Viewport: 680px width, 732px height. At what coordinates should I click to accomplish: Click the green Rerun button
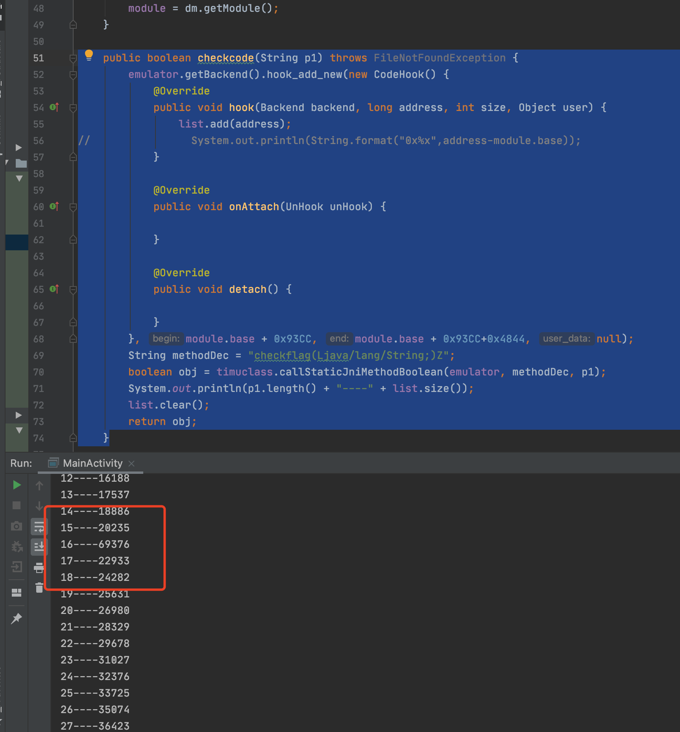[17, 485]
